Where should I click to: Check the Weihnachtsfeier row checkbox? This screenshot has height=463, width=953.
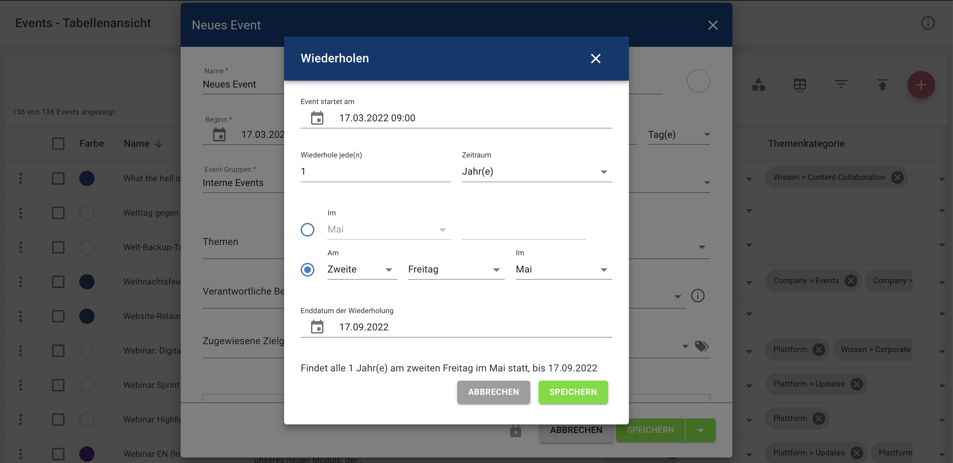(58, 281)
